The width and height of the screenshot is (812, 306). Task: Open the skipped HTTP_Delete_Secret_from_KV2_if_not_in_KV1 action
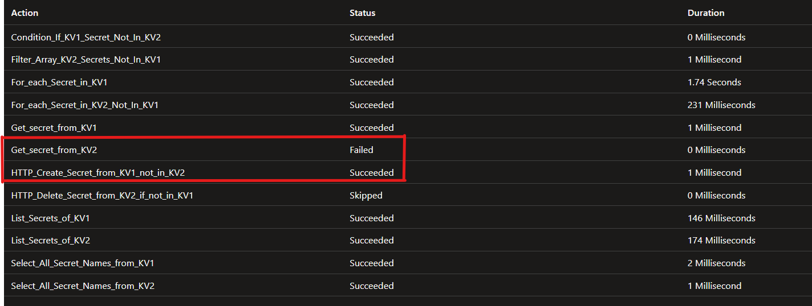click(x=102, y=196)
